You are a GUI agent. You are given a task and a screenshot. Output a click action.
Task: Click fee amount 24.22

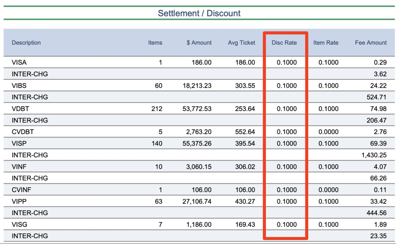pos(378,86)
